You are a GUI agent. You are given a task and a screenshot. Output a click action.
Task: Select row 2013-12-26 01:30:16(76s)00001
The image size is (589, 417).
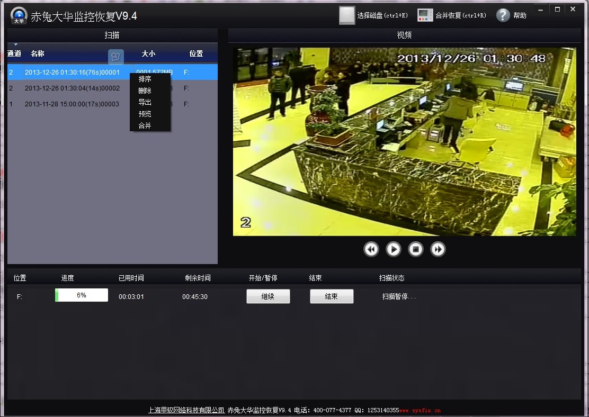(112, 72)
